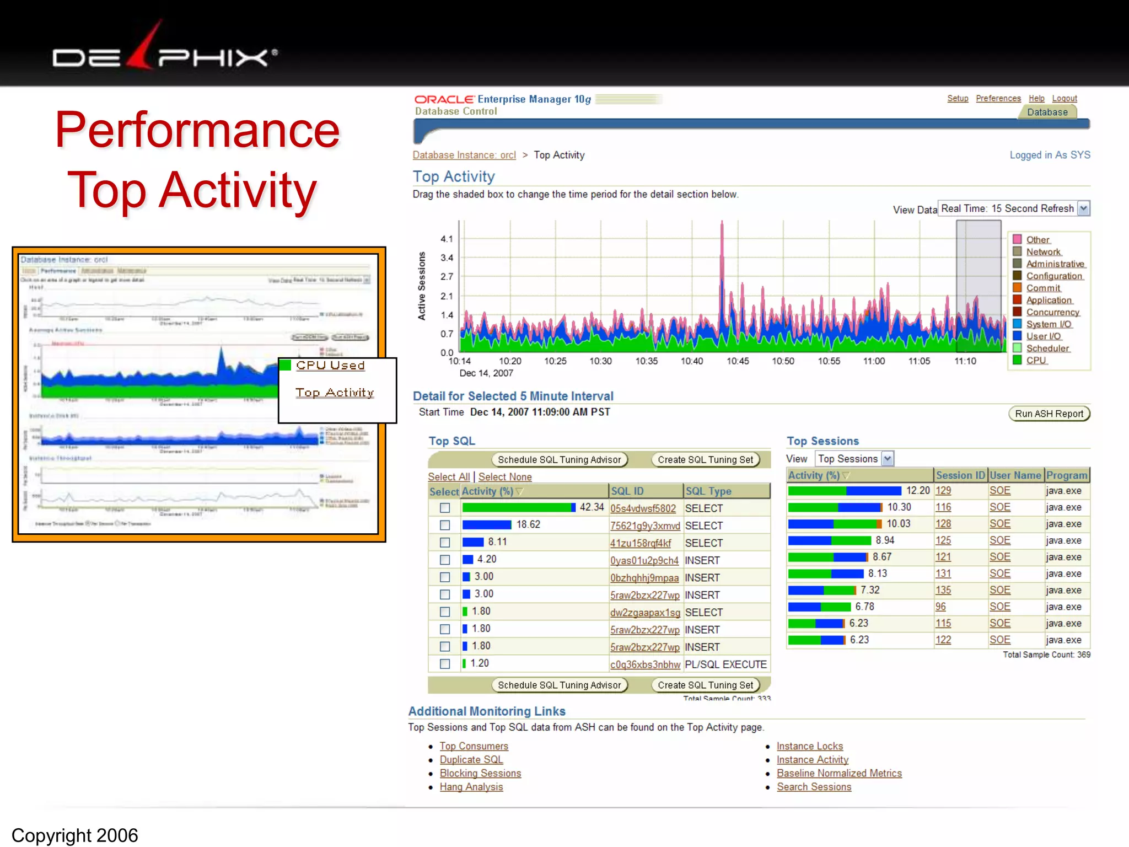The height and width of the screenshot is (847, 1129).
Task: Click the Database Instance performance thumbnail
Action: click(198, 394)
